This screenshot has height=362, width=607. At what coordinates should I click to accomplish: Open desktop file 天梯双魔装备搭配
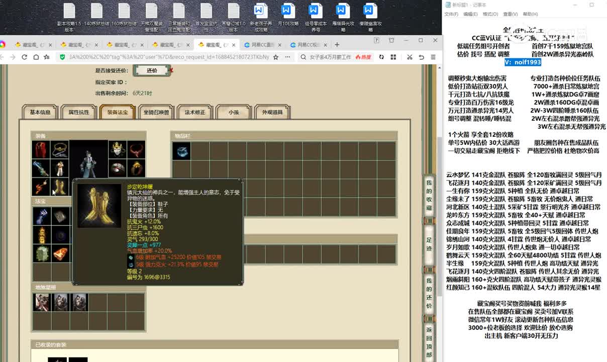pyautogui.click(x=151, y=18)
